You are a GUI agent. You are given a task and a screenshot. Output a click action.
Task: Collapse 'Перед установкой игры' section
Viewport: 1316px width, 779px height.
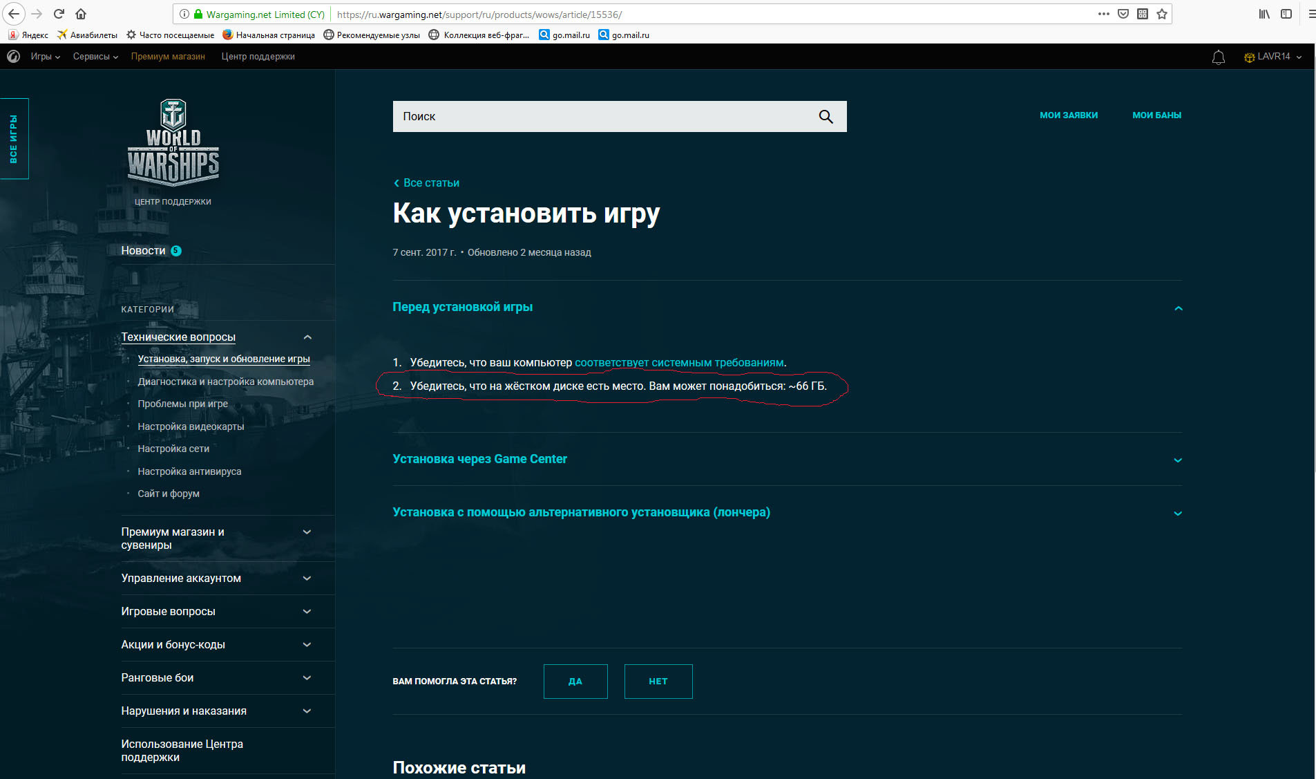coord(1178,308)
